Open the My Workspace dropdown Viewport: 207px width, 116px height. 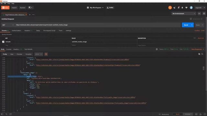(95, 8)
